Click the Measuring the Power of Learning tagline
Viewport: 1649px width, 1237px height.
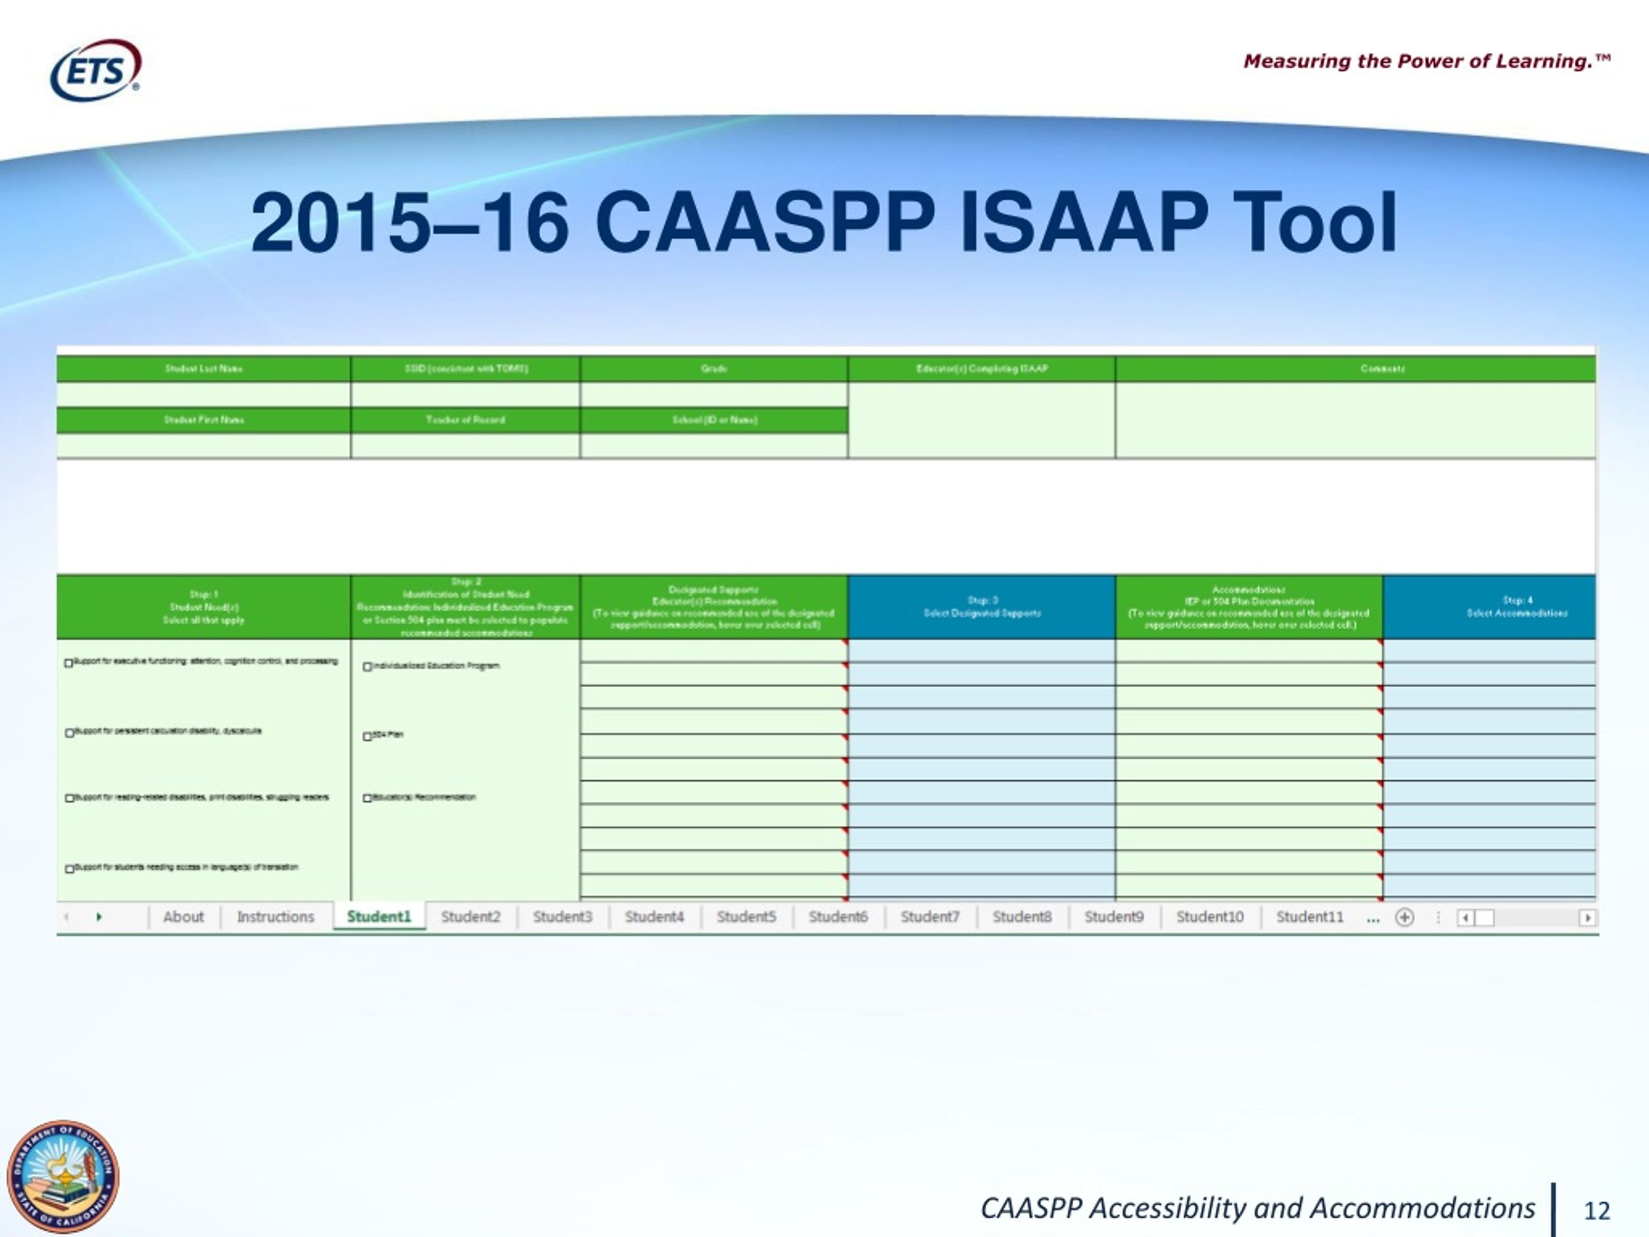click(x=1427, y=61)
